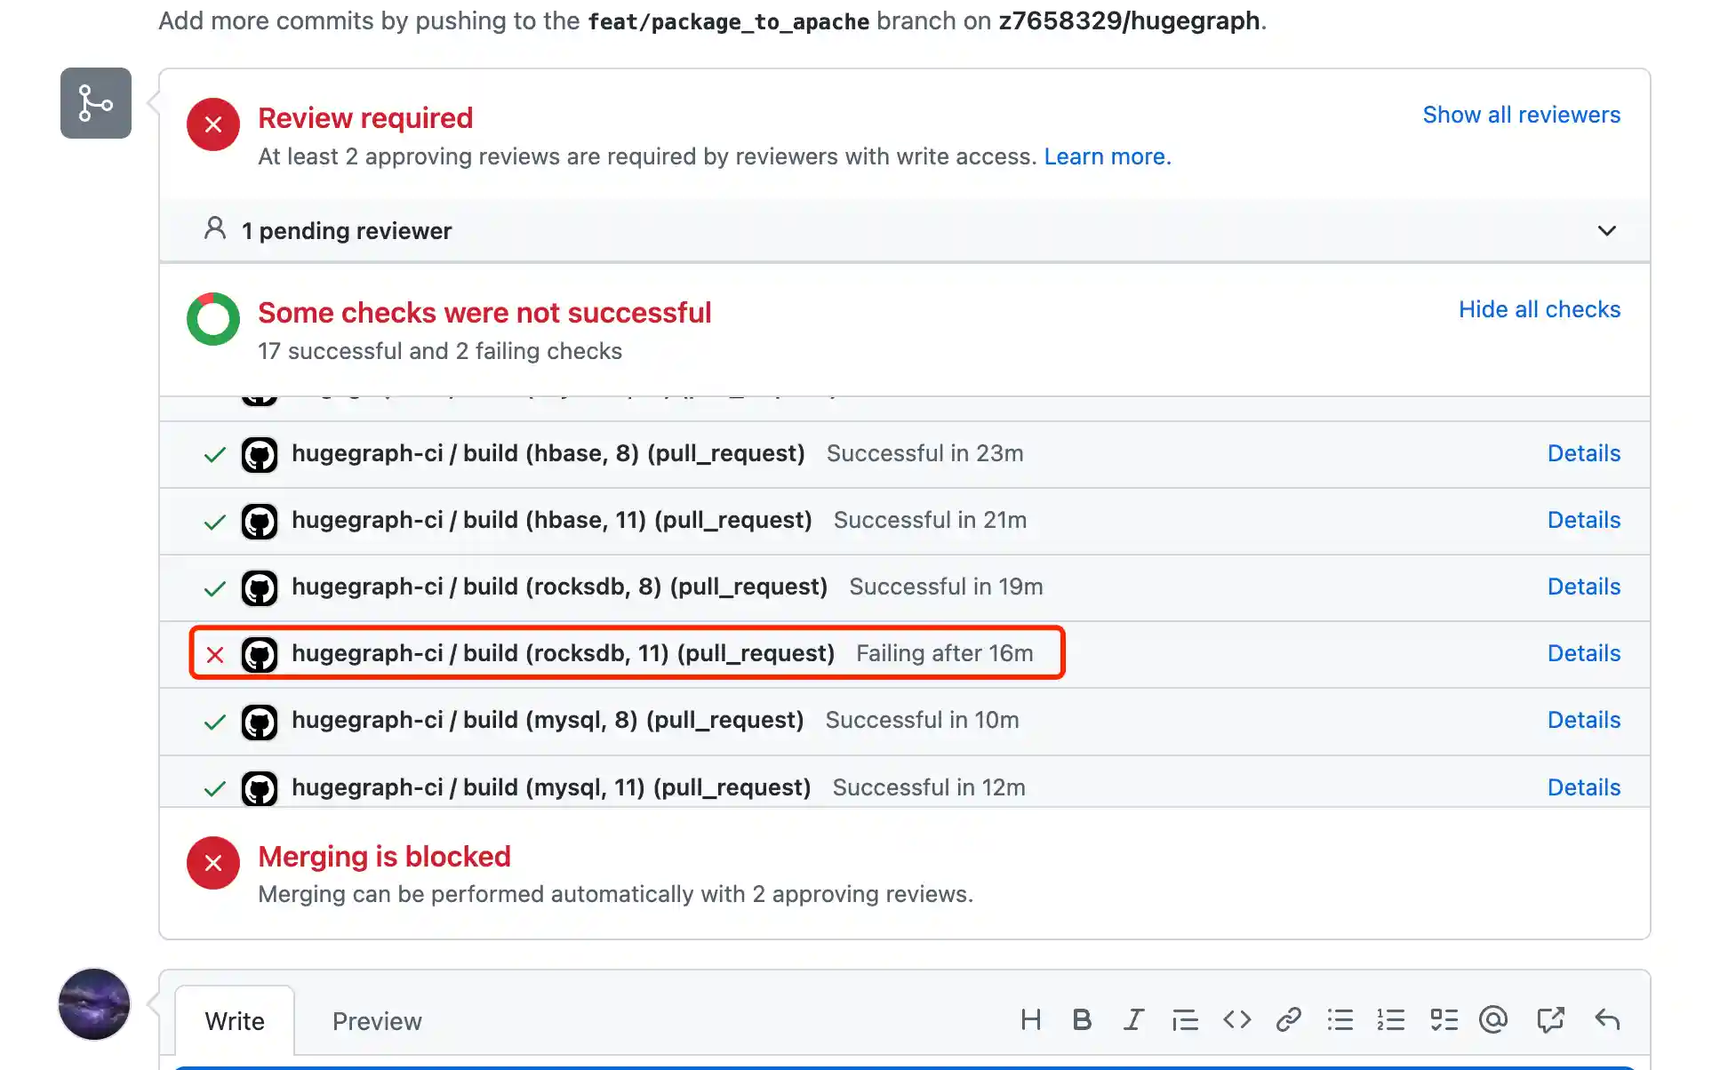The width and height of the screenshot is (1728, 1070).
Task: Show all reviewers
Action: [x=1521, y=115]
